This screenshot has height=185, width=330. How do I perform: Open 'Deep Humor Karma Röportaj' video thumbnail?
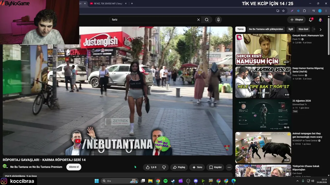tap(263, 82)
